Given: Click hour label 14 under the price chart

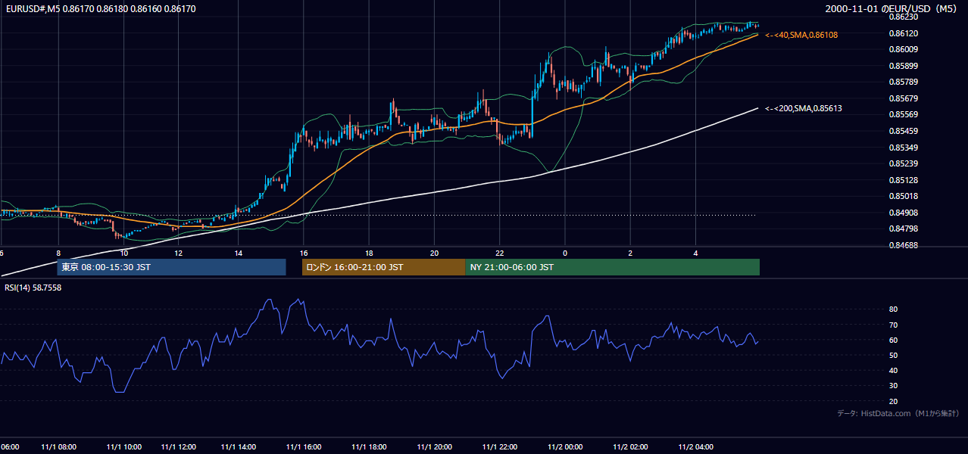Looking at the screenshot, I should click(238, 253).
